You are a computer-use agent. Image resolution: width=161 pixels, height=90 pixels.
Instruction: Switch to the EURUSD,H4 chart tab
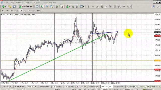click(x=20, y=86)
